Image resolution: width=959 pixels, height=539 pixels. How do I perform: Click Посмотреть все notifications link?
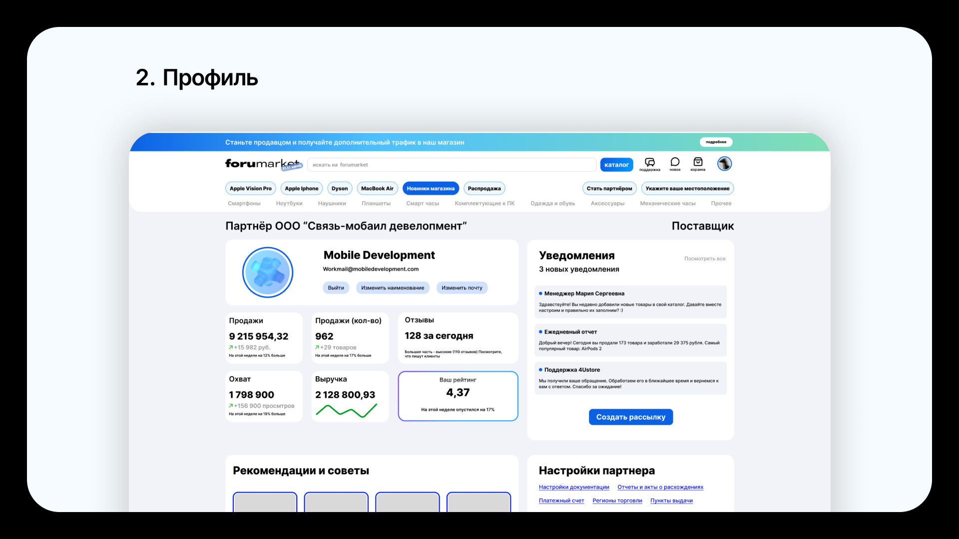(x=704, y=259)
